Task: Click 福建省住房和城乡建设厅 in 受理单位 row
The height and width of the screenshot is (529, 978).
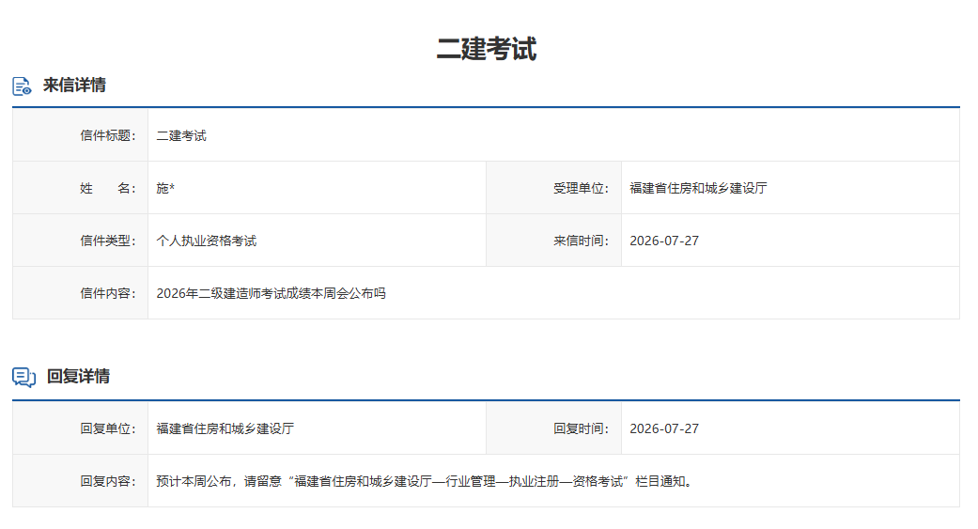Action: coord(699,188)
